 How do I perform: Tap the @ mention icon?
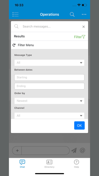(x=82, y=150)
